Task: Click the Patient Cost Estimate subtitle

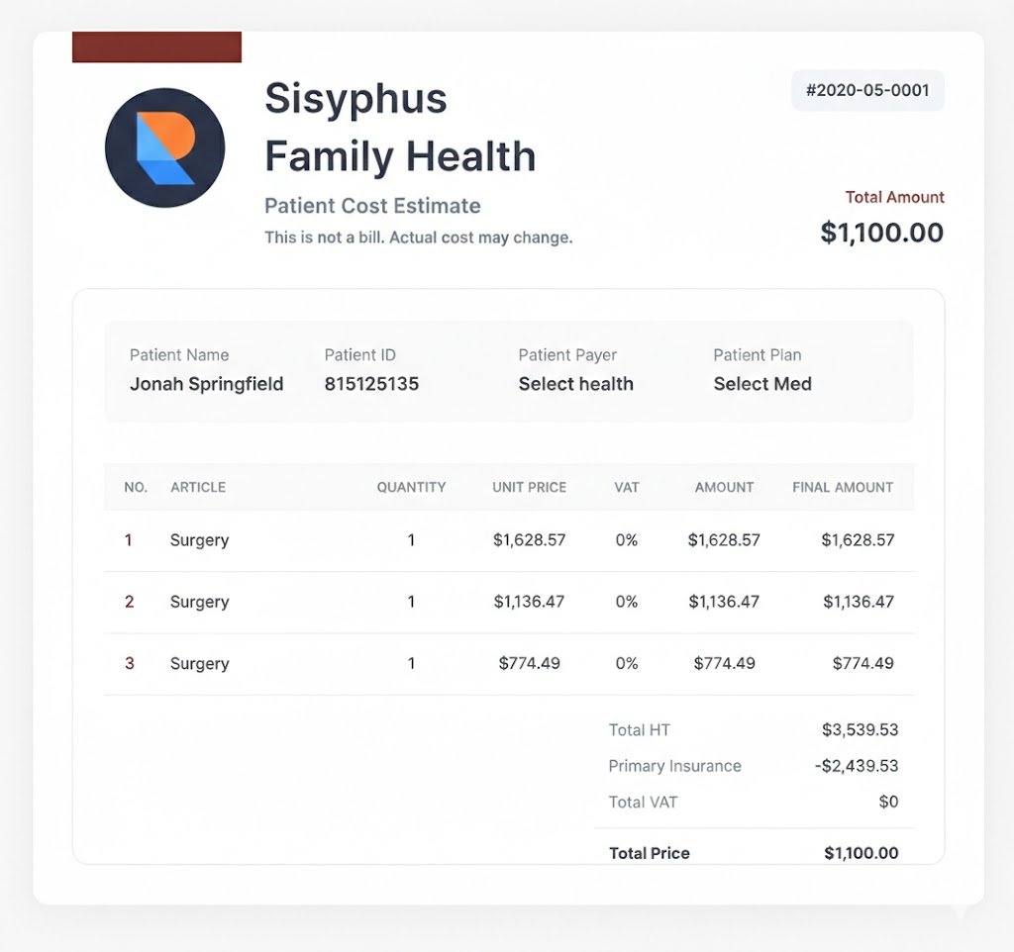Action: click(x=372, y=206)
